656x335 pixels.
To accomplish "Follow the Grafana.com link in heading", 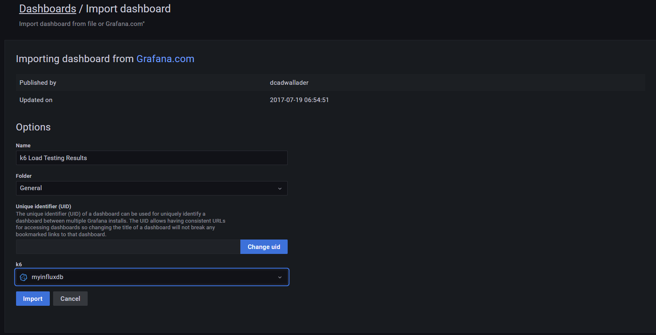I will point(165,59).
